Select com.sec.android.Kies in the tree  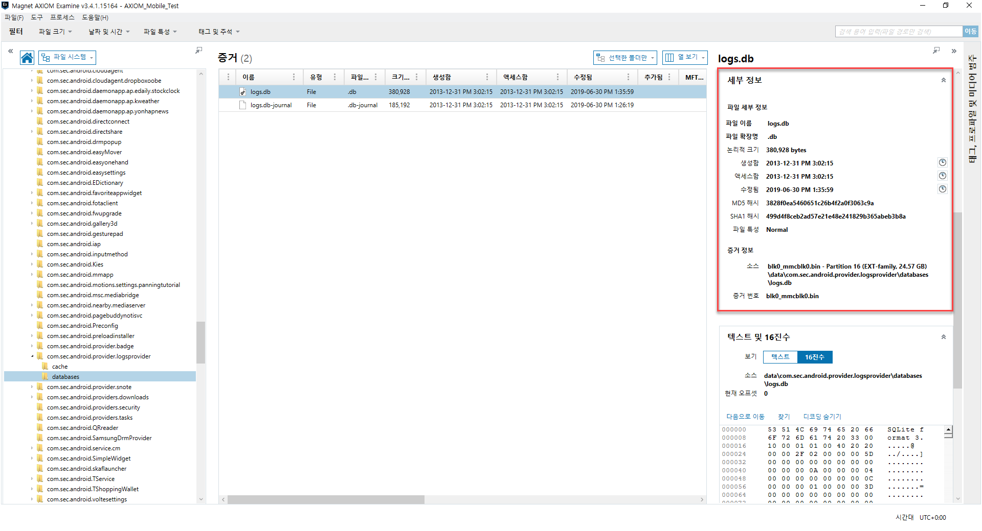coord(75,264)
